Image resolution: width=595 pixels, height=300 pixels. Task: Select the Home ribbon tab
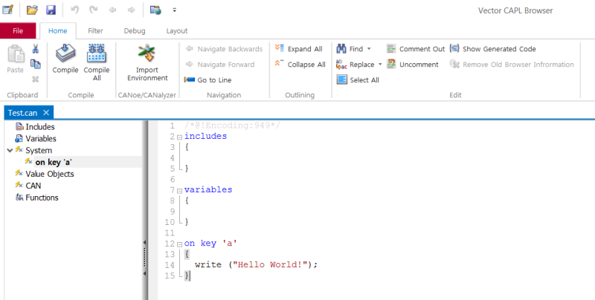point(58,30)
